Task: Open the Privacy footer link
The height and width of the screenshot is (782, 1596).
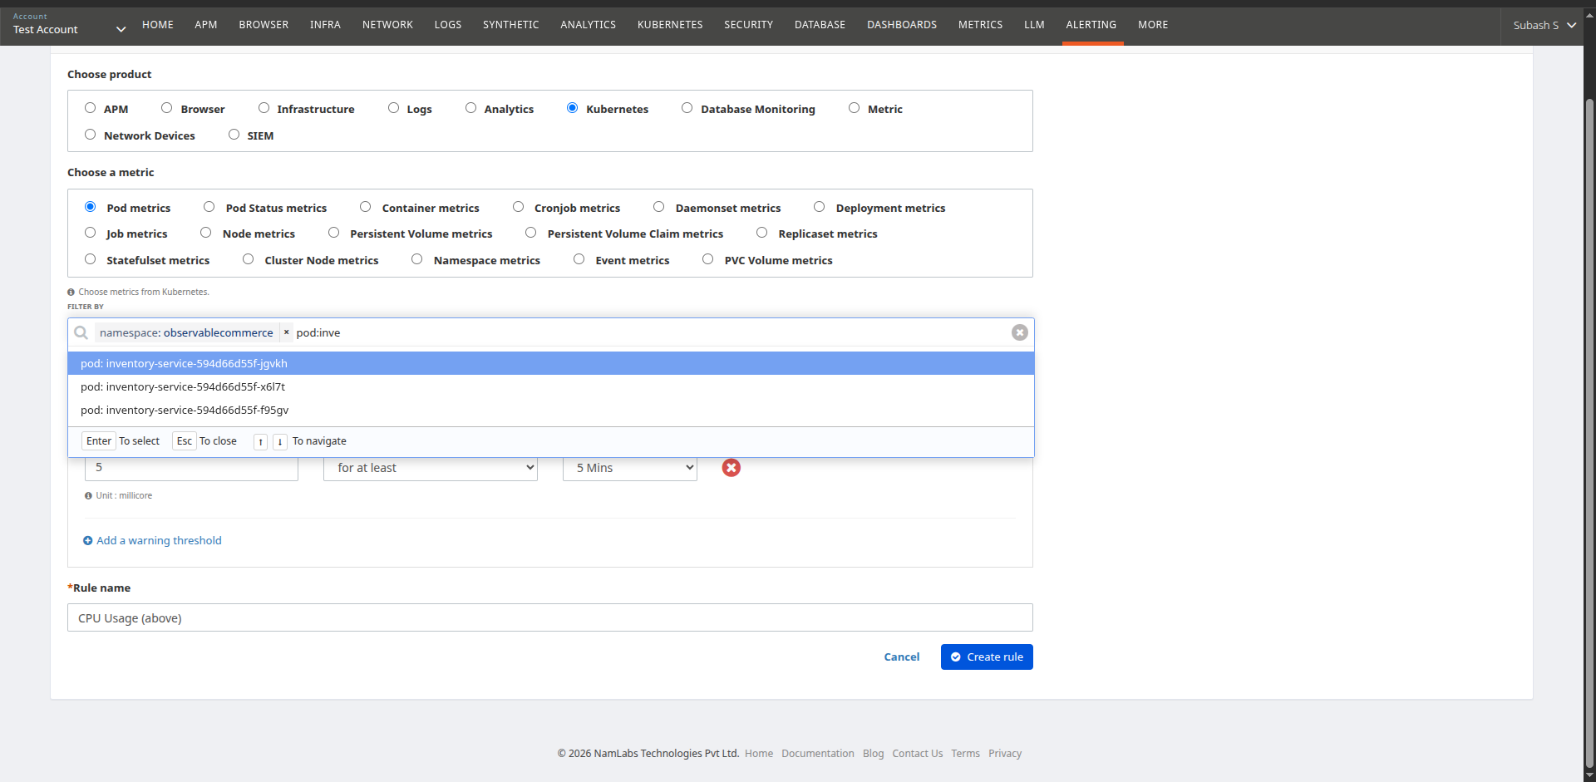Action: coord(1005,754)
